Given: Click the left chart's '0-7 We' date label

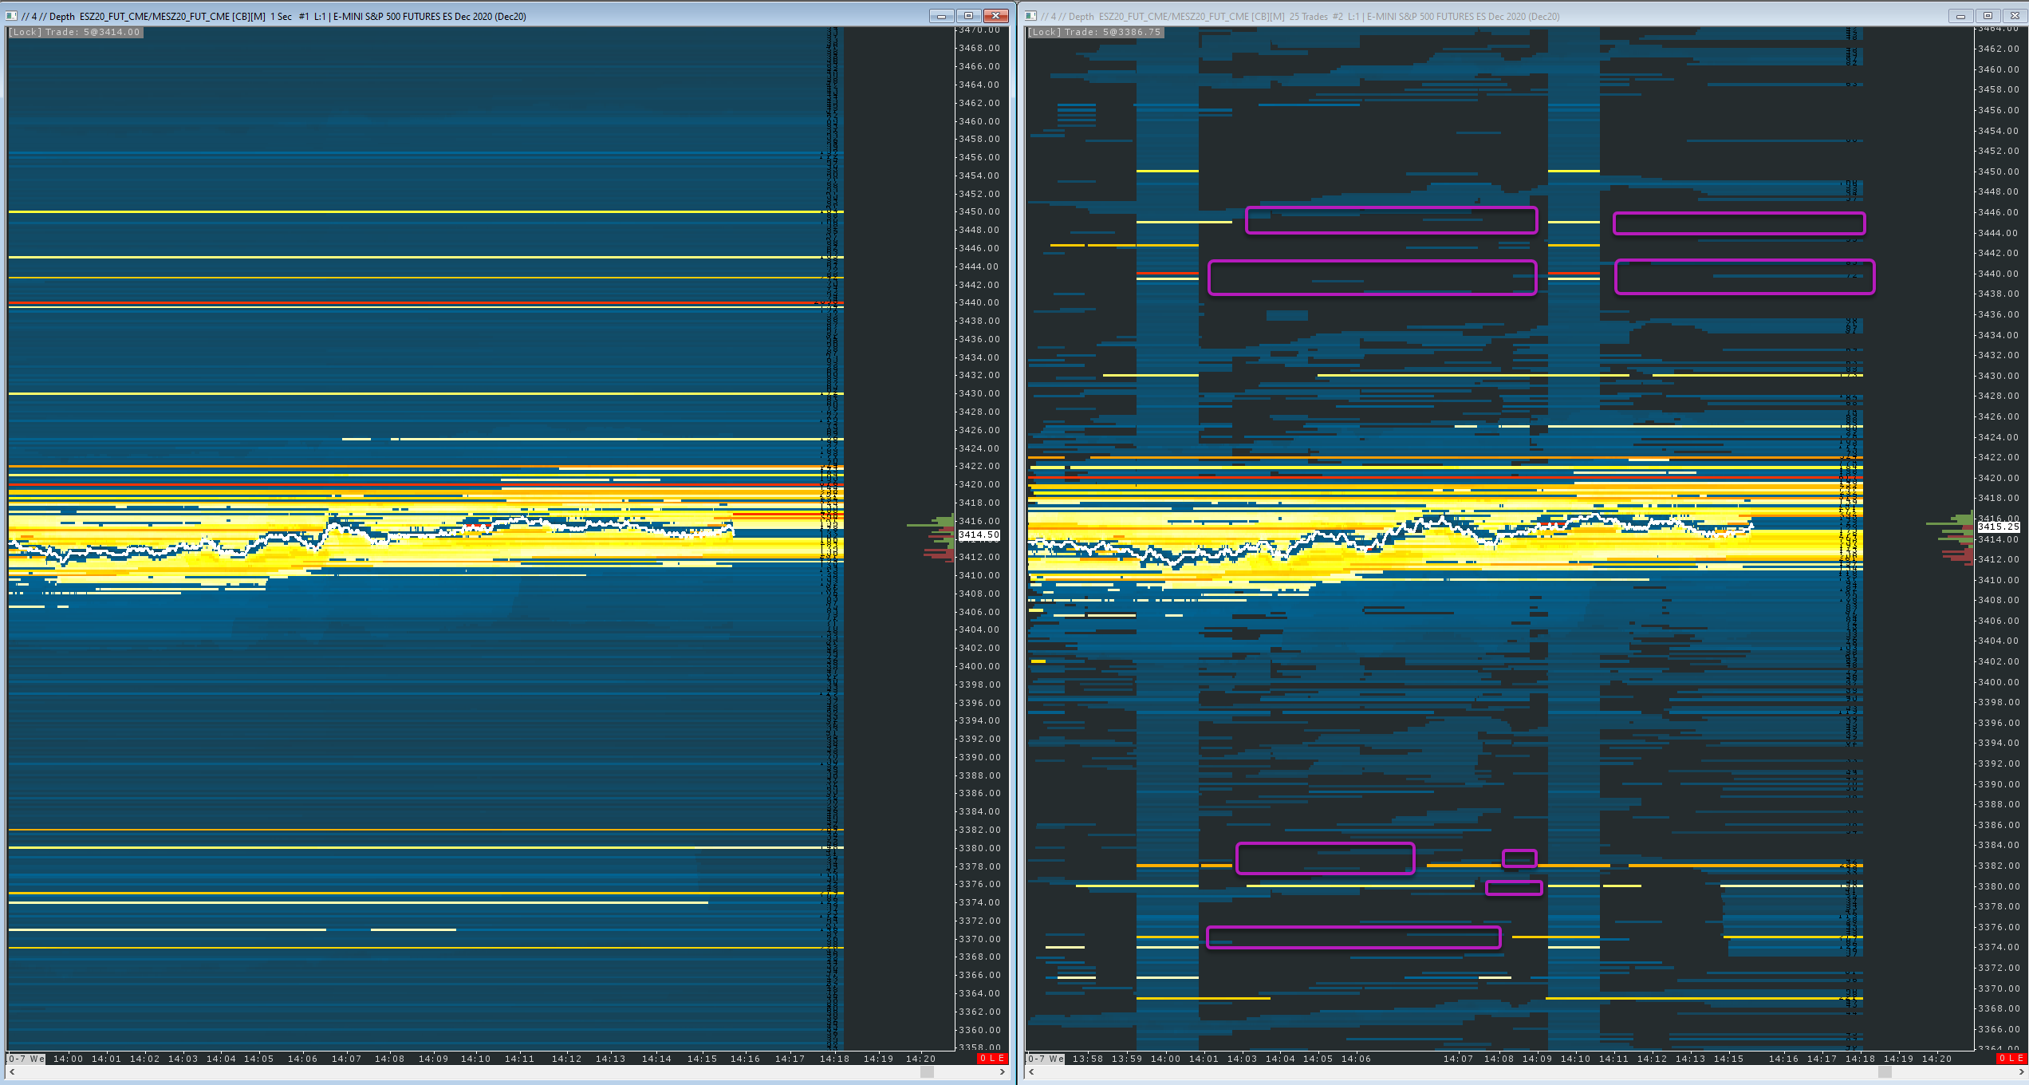Looking at the screenshot, I should [x=26, y=1059].
